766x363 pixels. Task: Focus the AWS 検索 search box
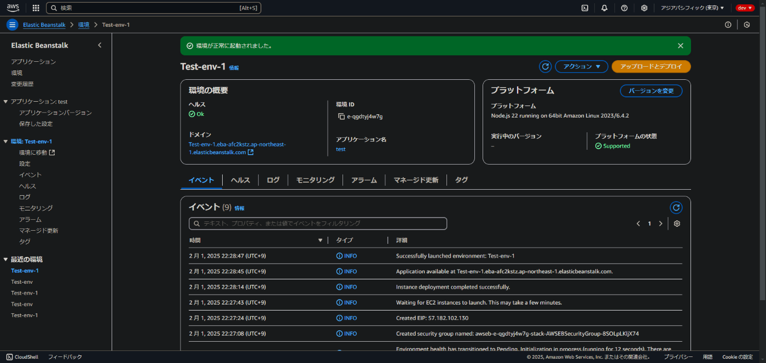click(x=153, y=8)
